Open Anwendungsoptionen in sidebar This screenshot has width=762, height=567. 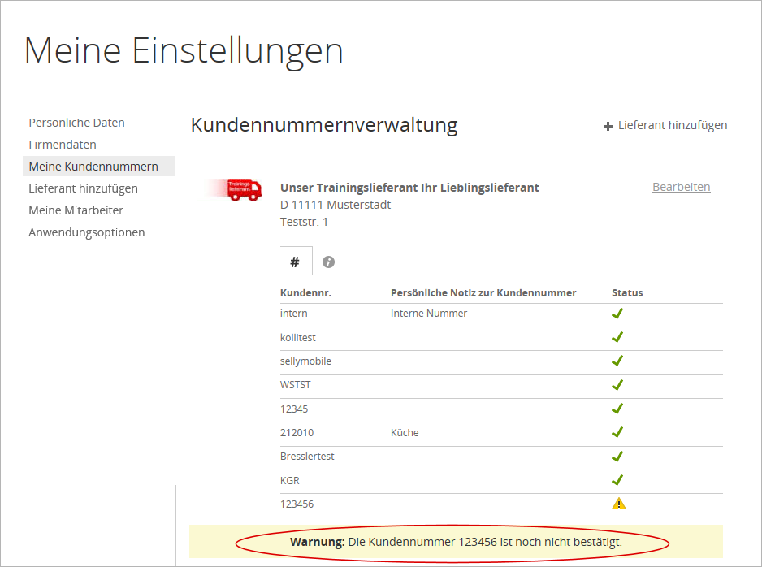coord(87,232)
